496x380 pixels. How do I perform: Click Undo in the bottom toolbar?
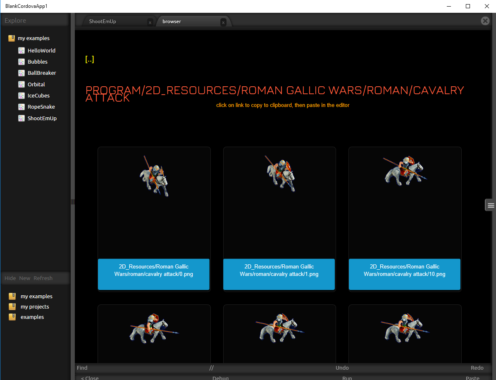[x=342, y=368]
